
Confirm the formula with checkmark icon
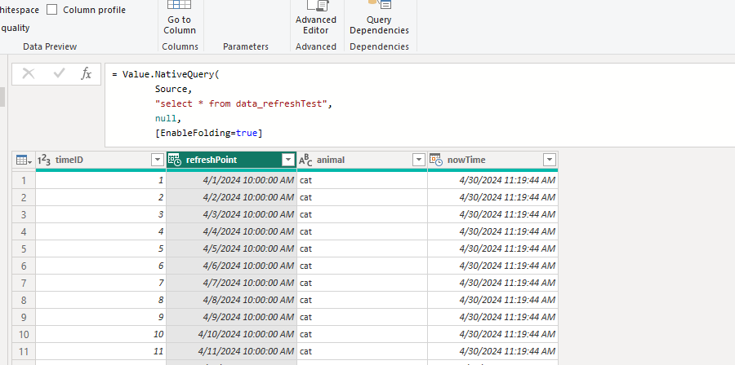tap(59, 74)
